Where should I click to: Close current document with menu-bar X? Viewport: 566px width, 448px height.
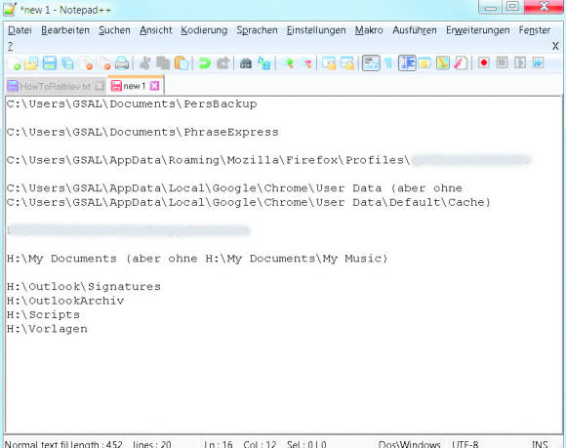pos(555,46)
